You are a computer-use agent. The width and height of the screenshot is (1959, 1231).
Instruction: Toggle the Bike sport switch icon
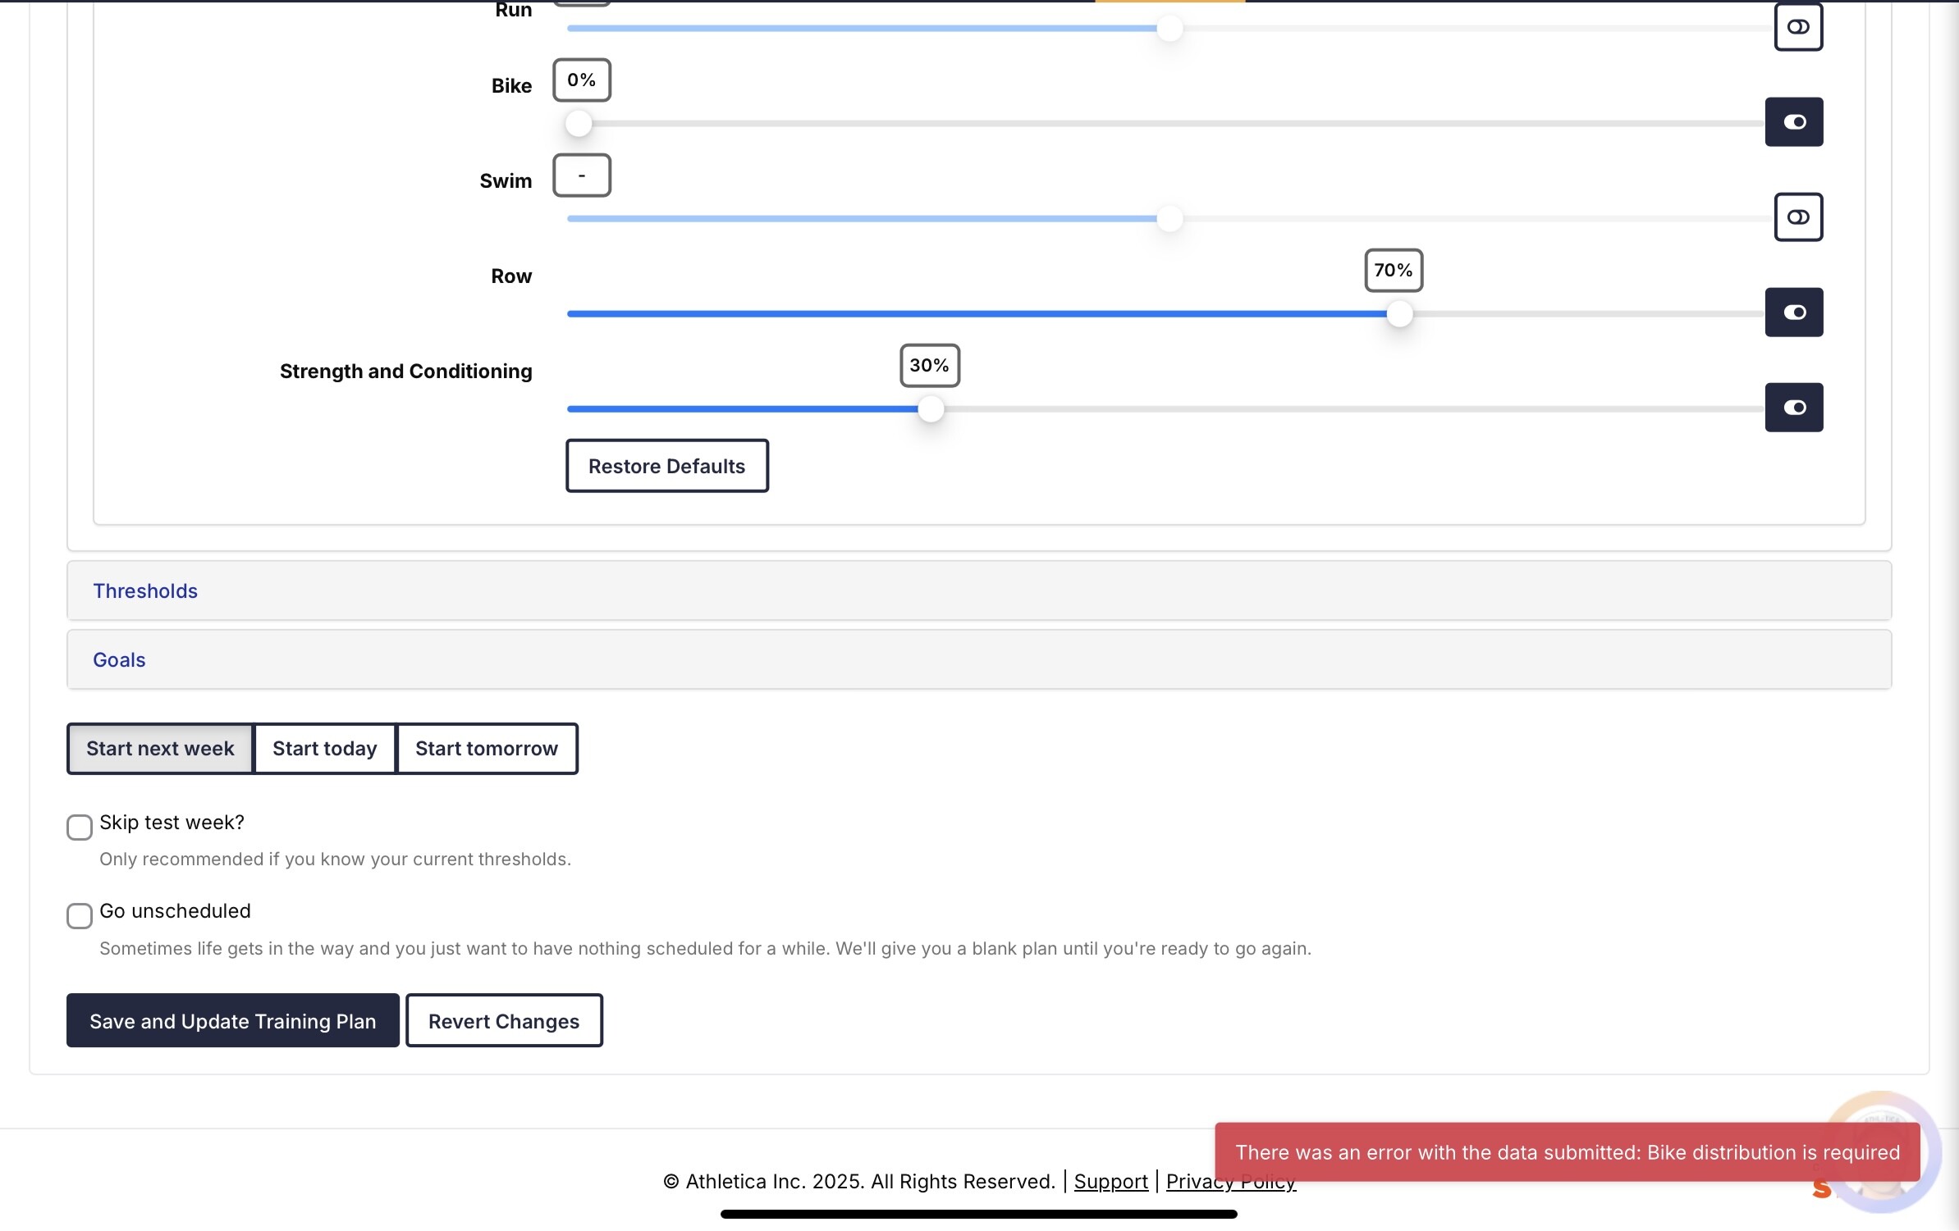coord(1793,122)
